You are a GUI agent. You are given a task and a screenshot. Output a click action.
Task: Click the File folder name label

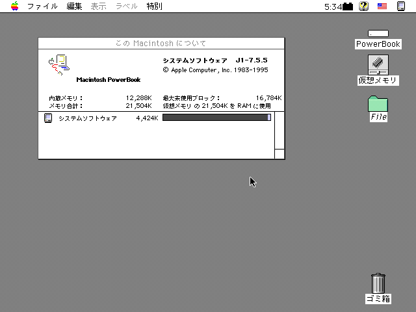pyautogui.click(x=378, y=117)
